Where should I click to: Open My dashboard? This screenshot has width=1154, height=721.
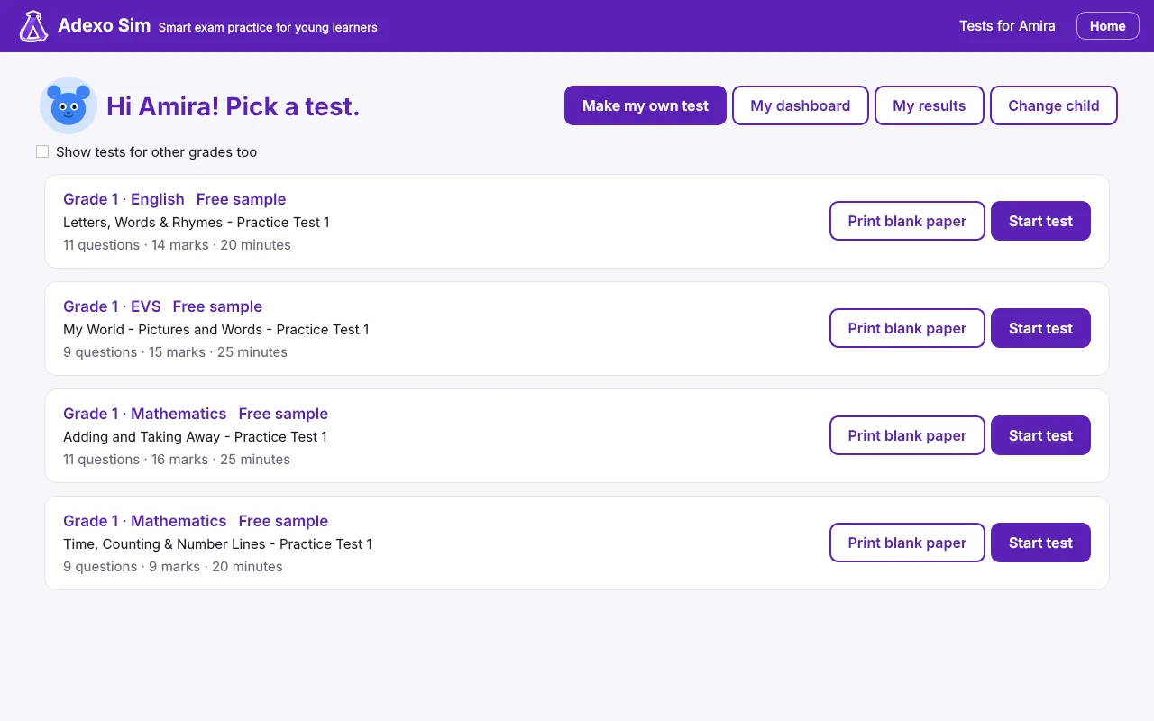click(801, 105)
